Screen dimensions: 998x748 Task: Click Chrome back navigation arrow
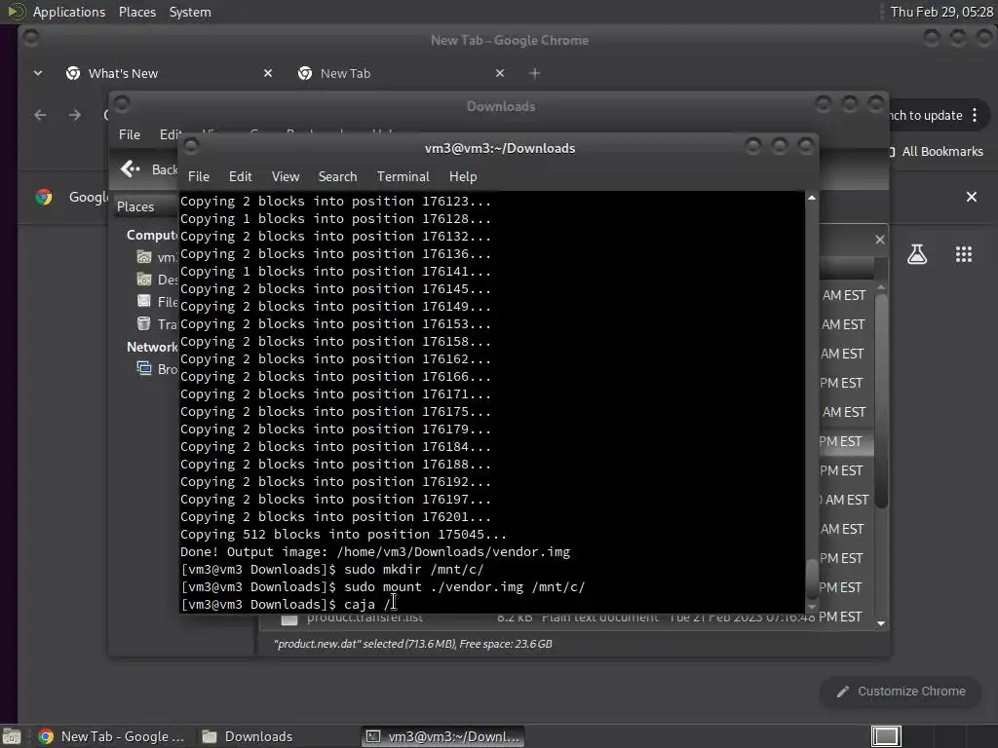[40, 115]
